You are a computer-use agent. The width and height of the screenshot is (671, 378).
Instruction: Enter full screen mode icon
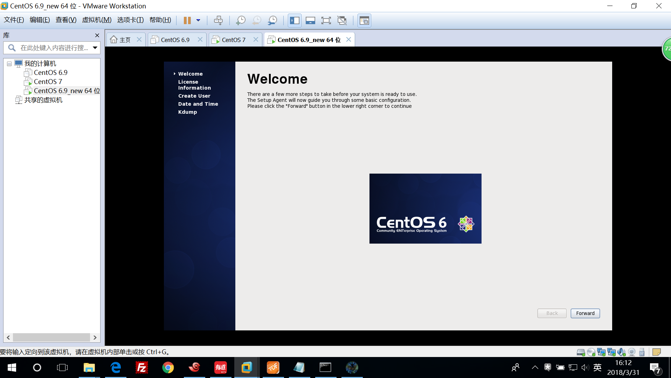click(x=326, y=20)
